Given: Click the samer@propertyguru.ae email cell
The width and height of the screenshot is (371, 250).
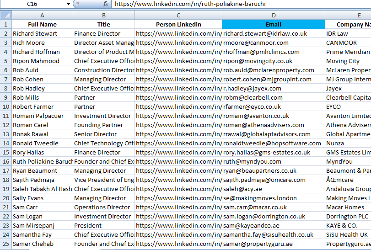Looking at the screenshot, I should click(274, 244).
